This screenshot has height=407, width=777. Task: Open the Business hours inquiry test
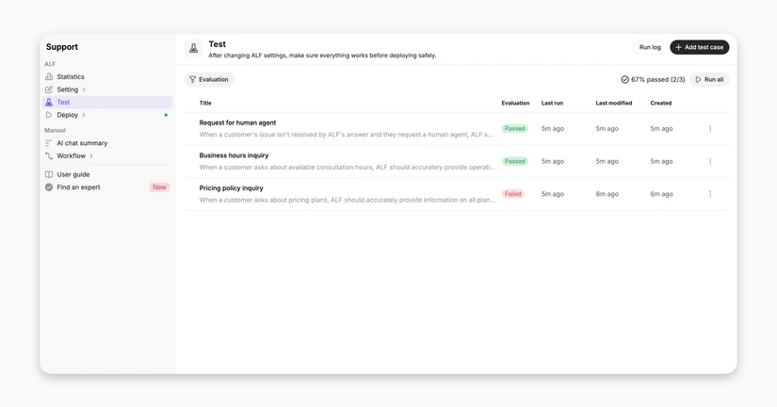point(234,155)
